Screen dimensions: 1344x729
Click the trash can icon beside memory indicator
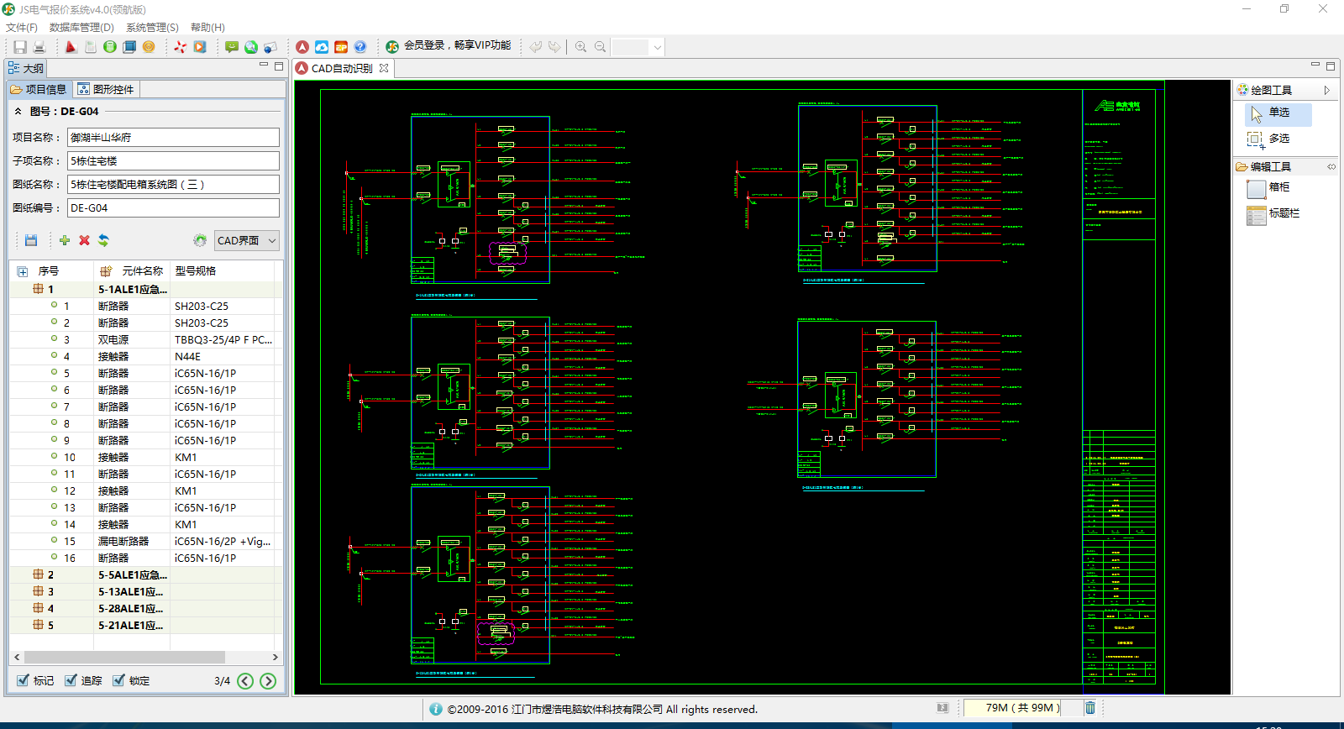click(1089, 708)
